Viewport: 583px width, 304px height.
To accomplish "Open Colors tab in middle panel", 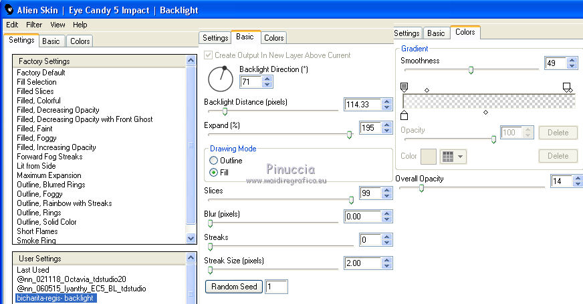I will point(273,38).
